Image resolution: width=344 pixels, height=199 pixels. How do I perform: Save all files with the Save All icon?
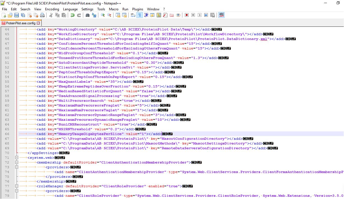23,15
